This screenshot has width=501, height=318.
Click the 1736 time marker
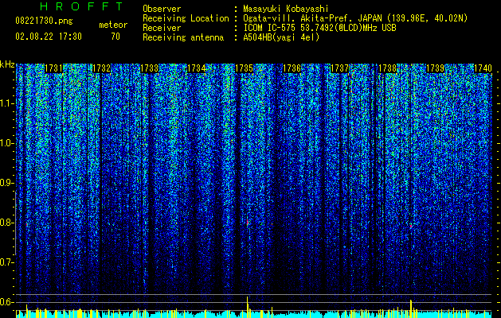(292, 68)
